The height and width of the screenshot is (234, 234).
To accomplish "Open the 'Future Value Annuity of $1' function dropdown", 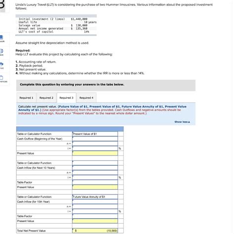I will pos(95,197).
